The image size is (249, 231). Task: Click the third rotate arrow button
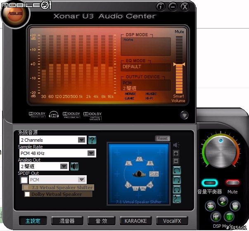[177, 189]
